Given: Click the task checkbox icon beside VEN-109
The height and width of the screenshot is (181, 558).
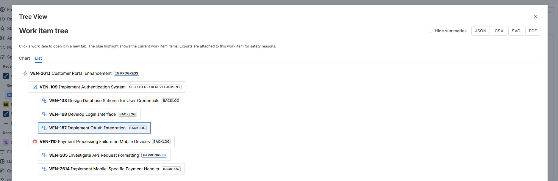Looking at the screenshot, I should (x=35, y=87).
